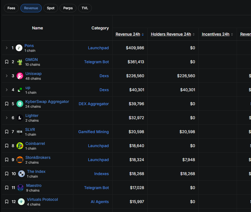
Task: Open Telegram Bot category in GMGN row
Action: click(97, 62)
